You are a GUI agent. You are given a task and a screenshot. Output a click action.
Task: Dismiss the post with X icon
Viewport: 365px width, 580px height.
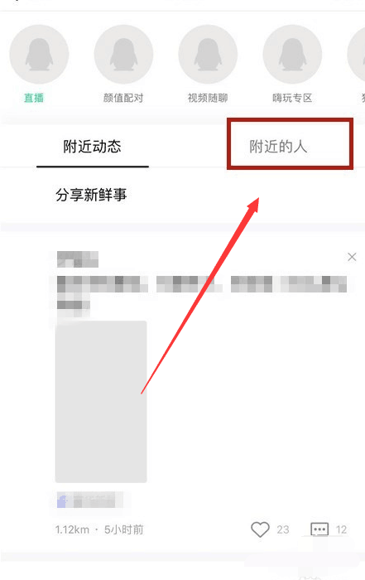point(352,257)
